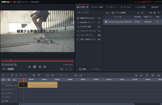The image size is (162, 105).
Task: Click the red timeline playhead marker
Action: coord(23,80)
